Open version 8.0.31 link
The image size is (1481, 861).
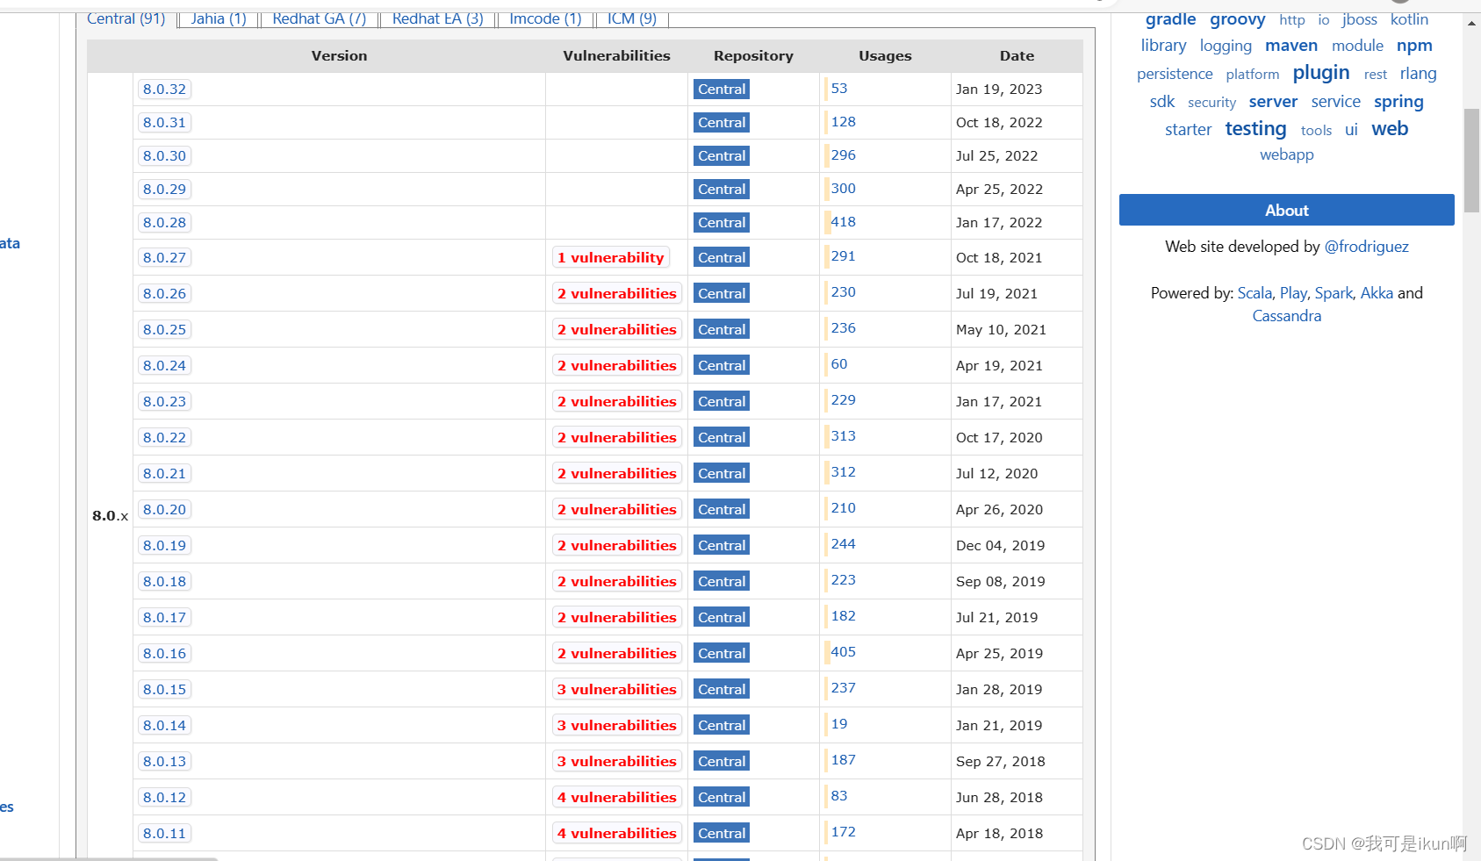pyautogui.click(x=164, y=122)
